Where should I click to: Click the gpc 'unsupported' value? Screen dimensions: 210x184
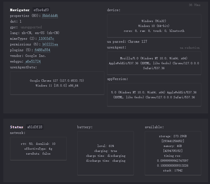pyautogui.click(x=31, y=27)
